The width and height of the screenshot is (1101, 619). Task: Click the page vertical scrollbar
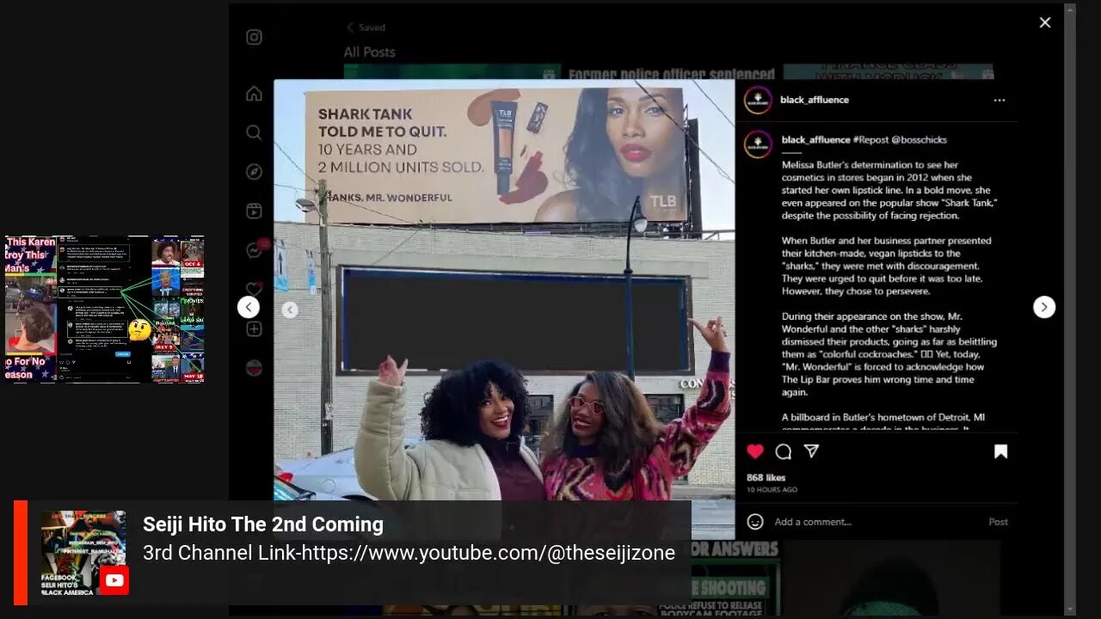[x=1070, y=309]
